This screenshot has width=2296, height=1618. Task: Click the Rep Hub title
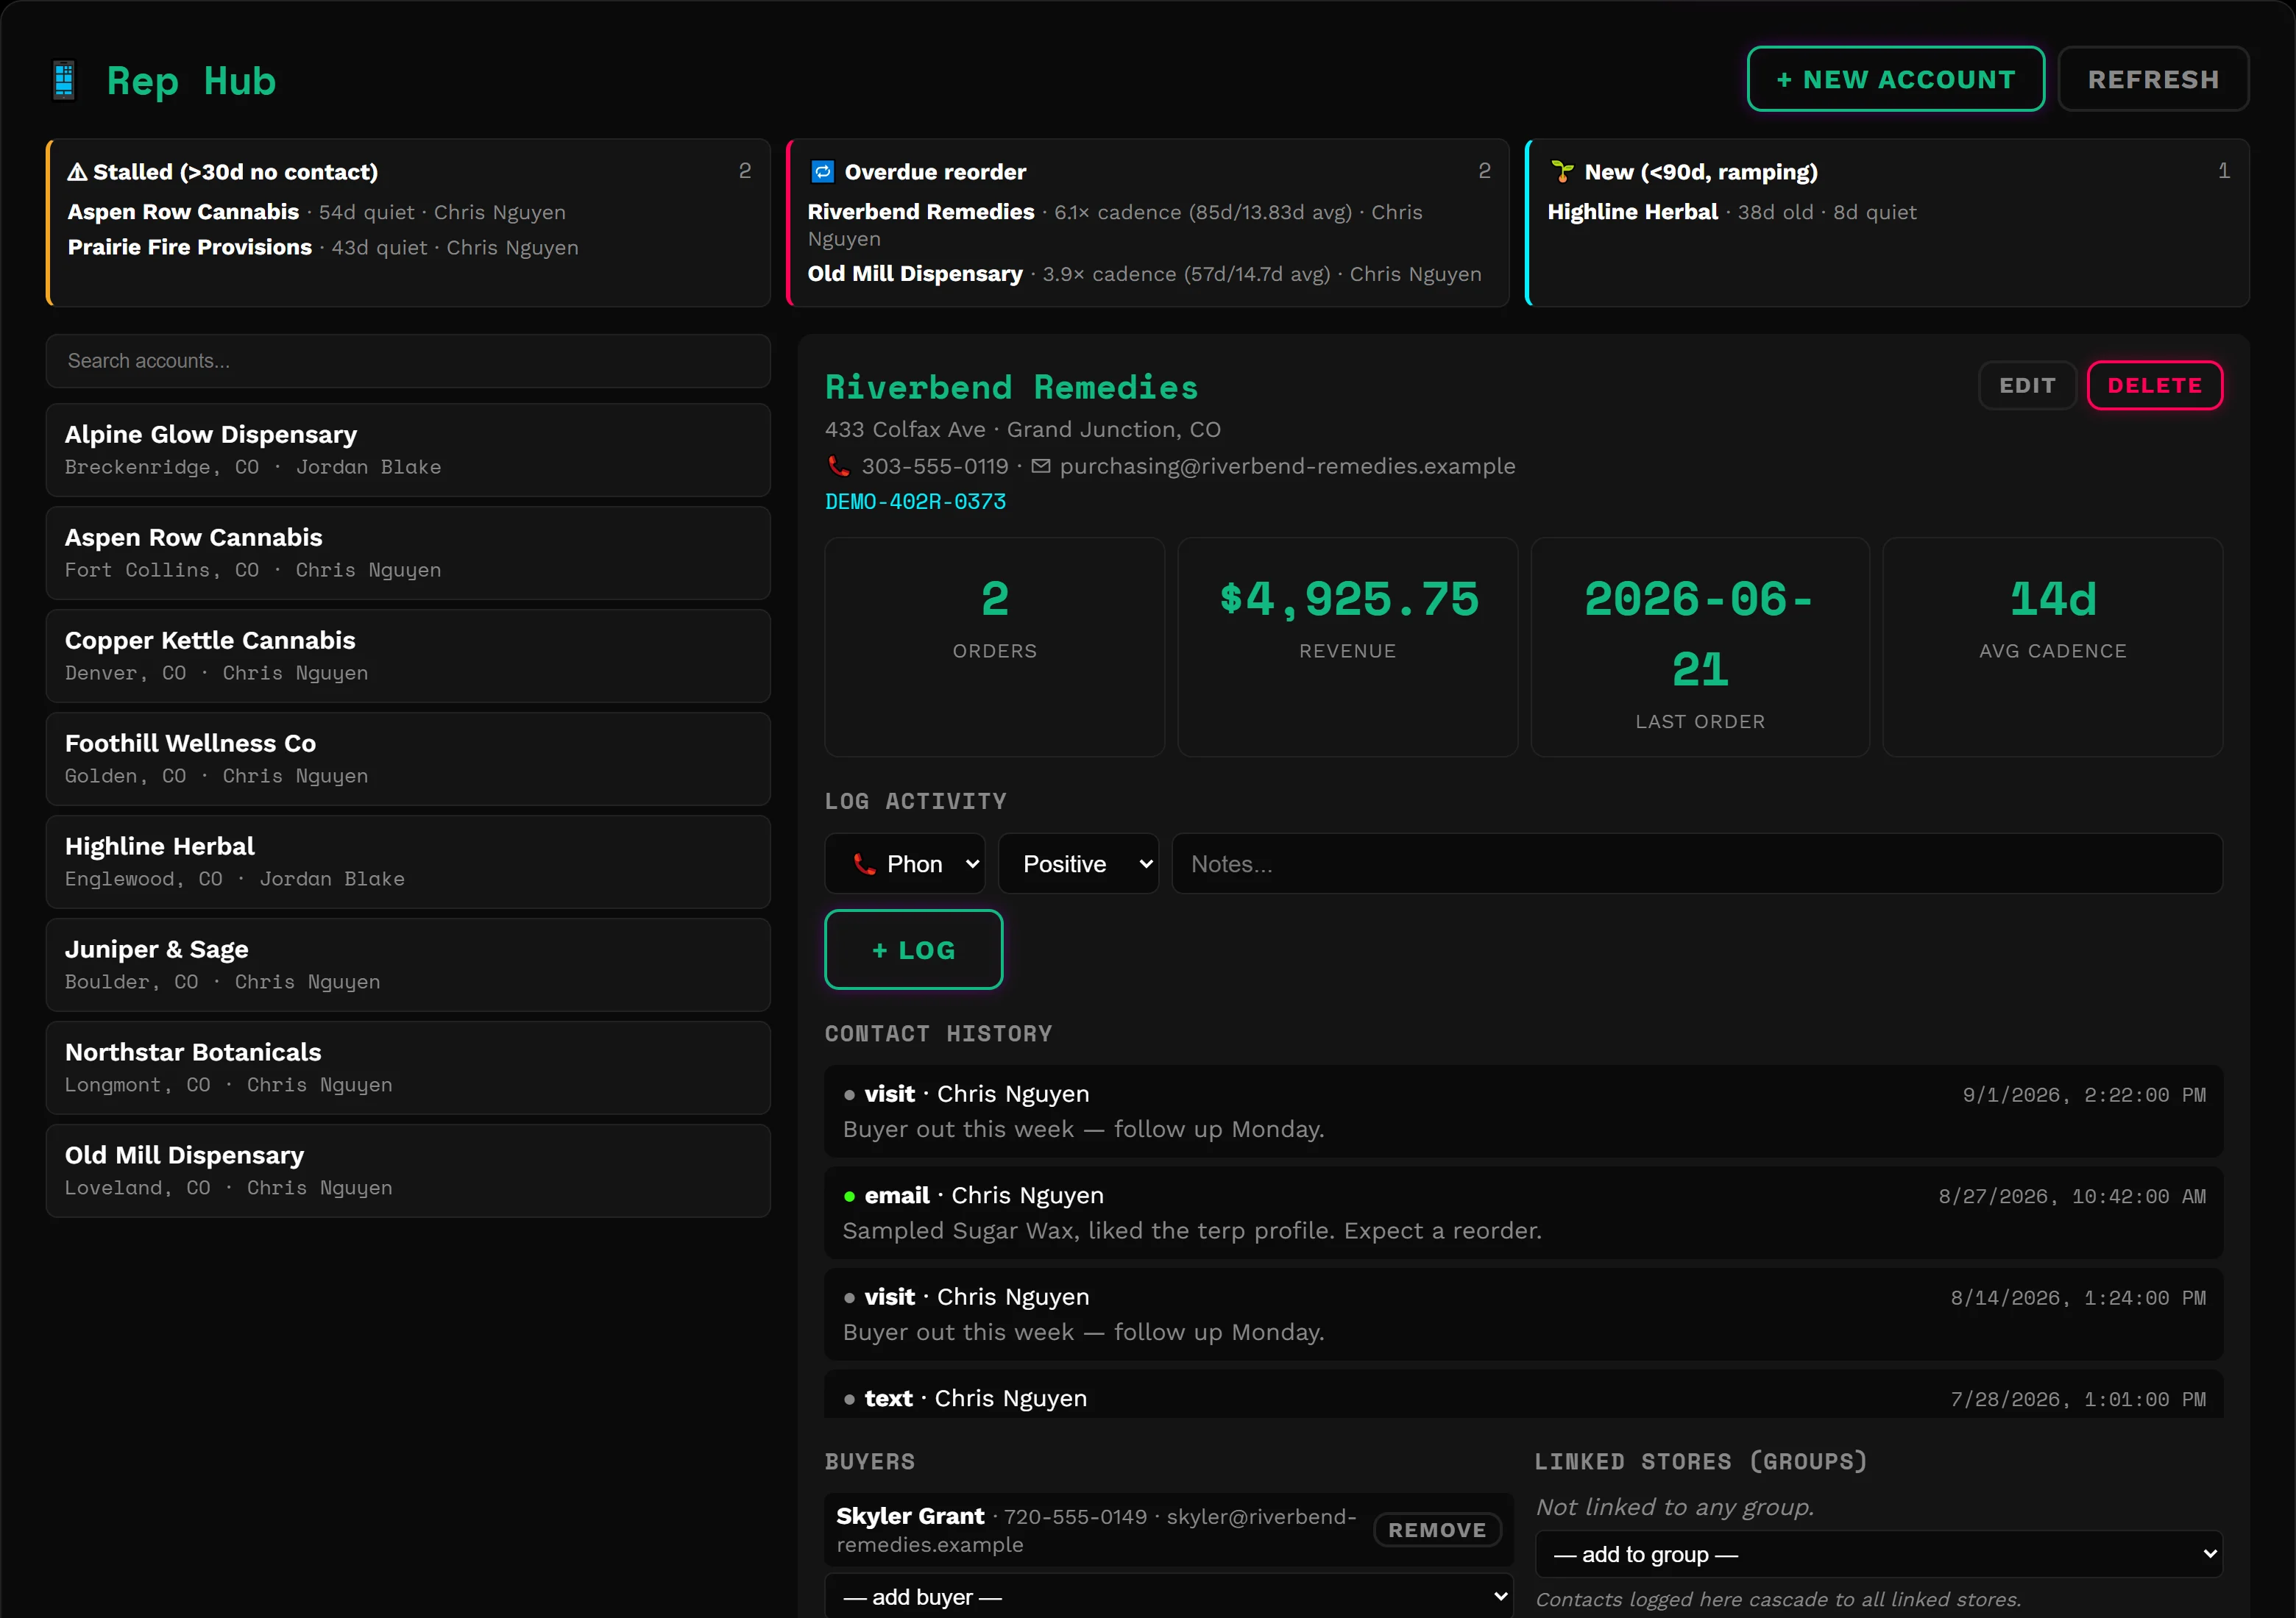191,81
